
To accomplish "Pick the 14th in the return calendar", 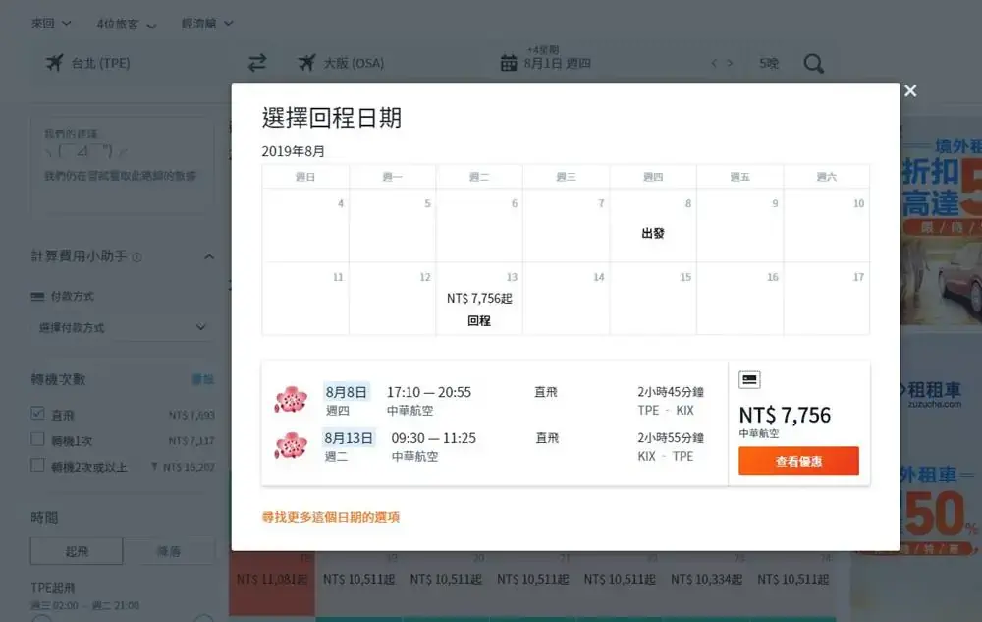I will [567, 299].
